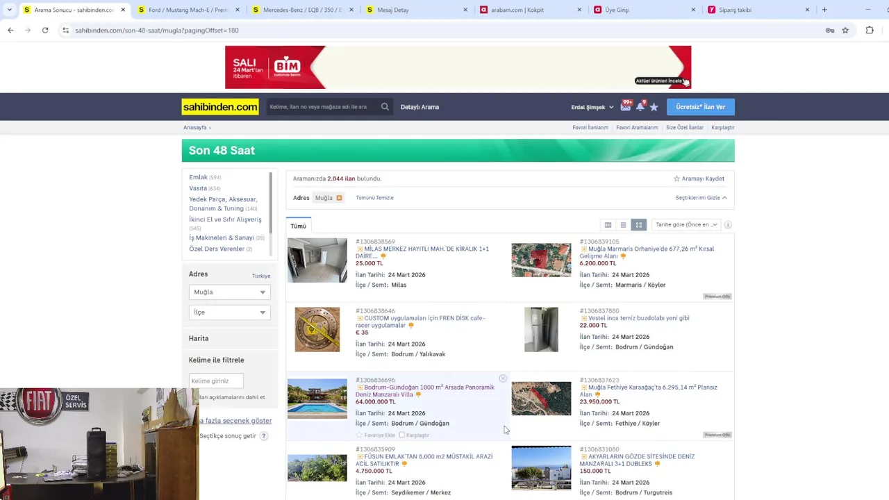
Task: Open browser extensions puzzle icon
Action: 870,31
